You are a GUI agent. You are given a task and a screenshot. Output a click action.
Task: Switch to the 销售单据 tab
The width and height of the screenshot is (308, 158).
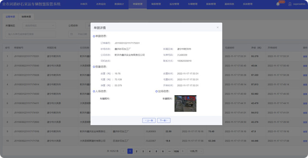[x=26, y=16]
